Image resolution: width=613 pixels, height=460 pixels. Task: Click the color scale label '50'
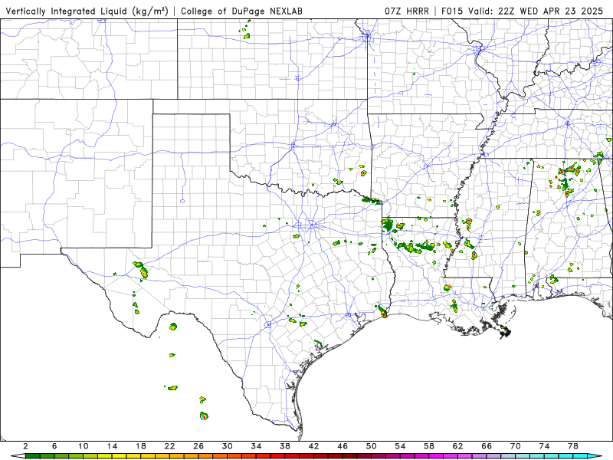point(372,446)
